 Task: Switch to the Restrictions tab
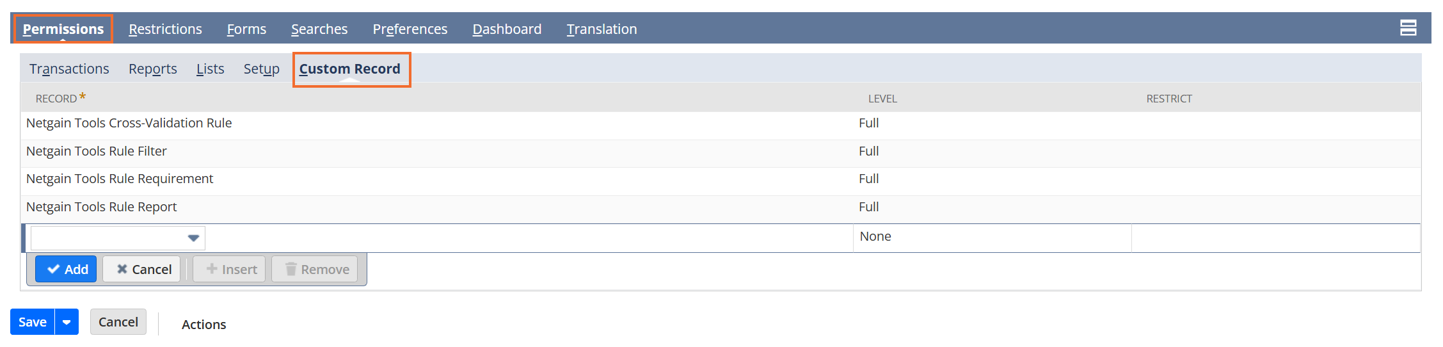pos(165,29)
